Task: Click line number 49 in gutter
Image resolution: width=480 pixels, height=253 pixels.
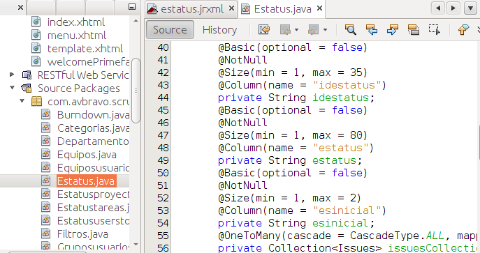Action: tap(163, 160)
